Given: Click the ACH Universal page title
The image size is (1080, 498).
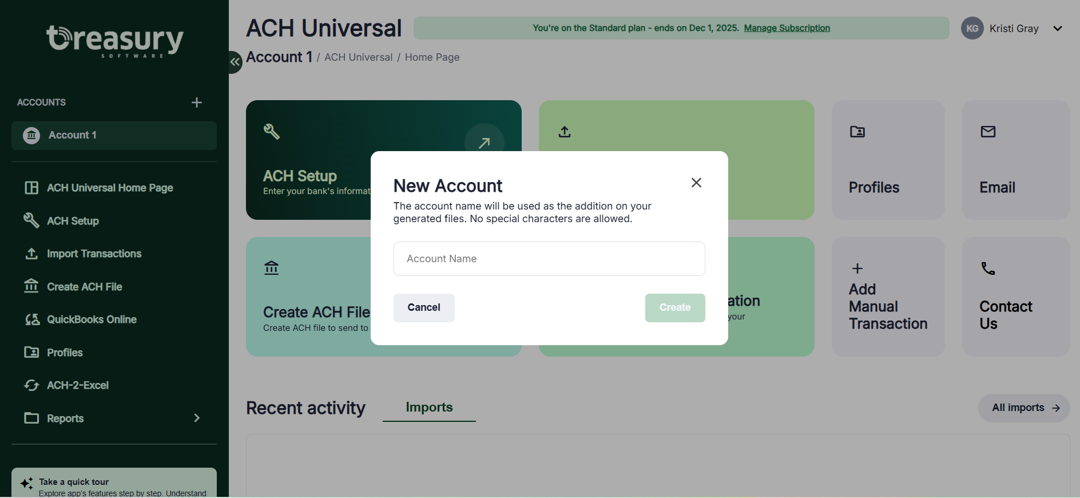Looking at the screenshot, I should point(324,28).
